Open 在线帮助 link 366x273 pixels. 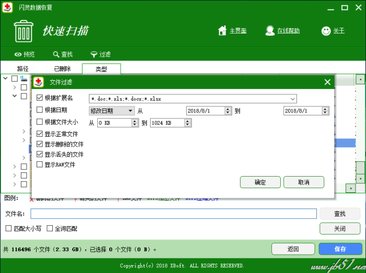tap(288, 31)
